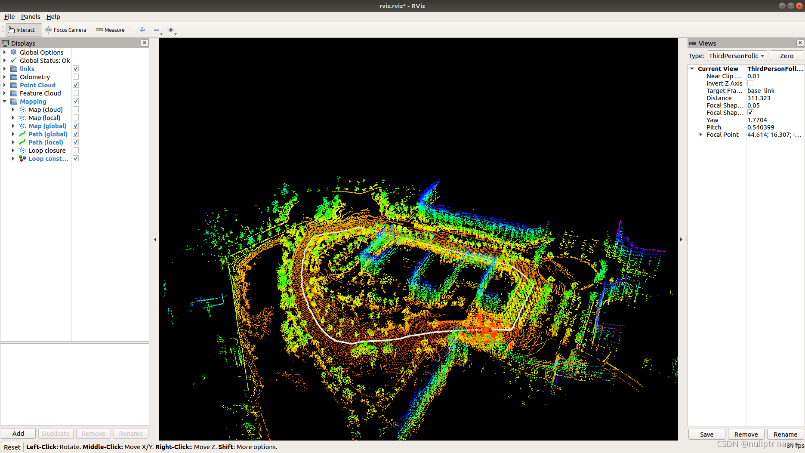Collapse the Current View node

[692, 68]
